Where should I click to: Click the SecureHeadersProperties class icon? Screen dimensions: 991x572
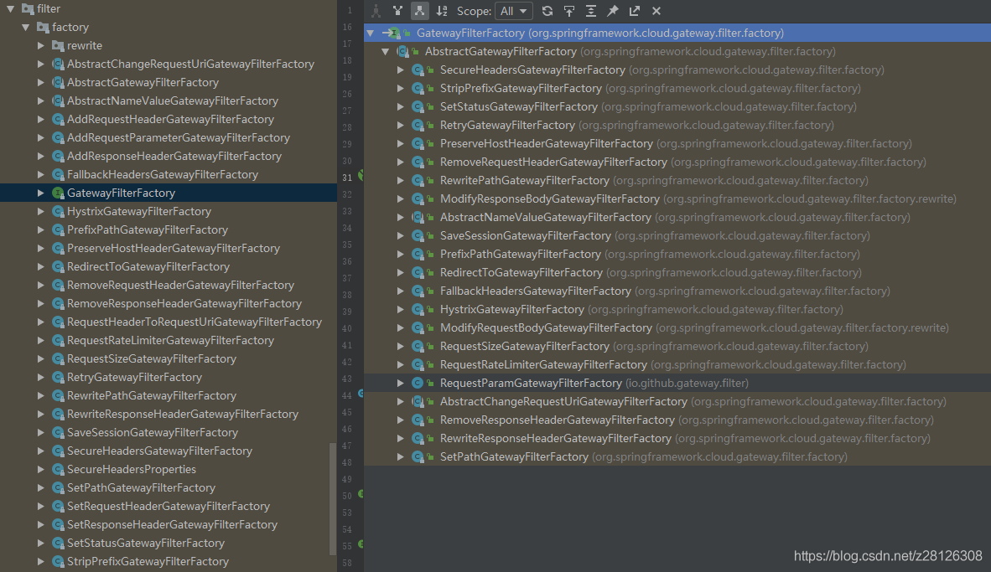coord(58,470)
